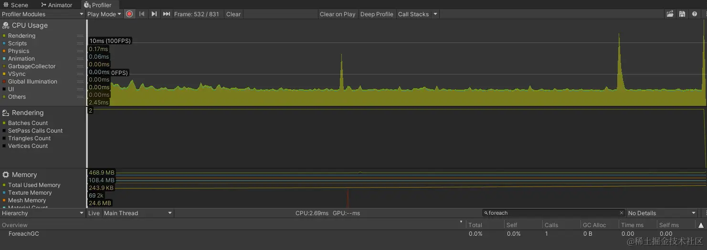
Task: Toggle Deep Profile mode
Action: tap(377, 14)
